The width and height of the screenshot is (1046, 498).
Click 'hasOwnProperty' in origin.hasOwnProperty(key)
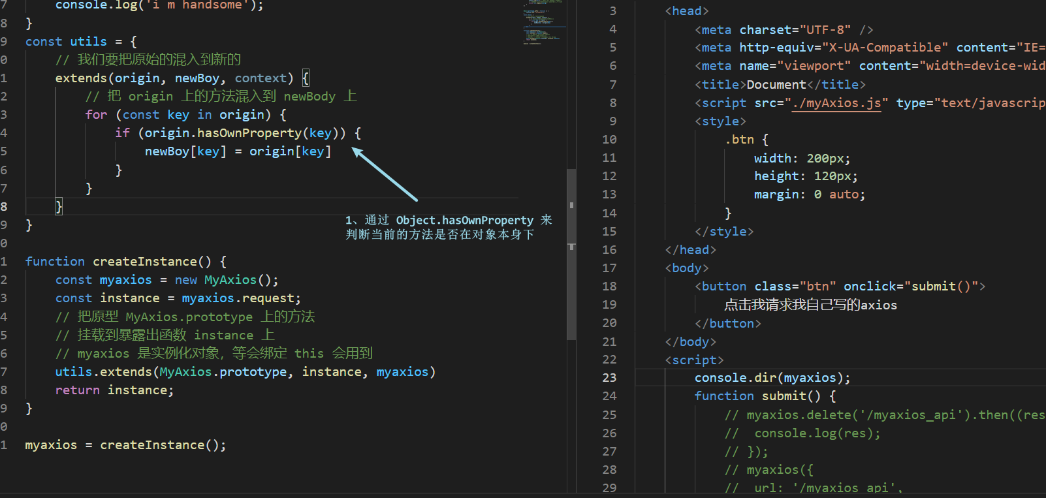pyautogui.click(x=249, y=132)
